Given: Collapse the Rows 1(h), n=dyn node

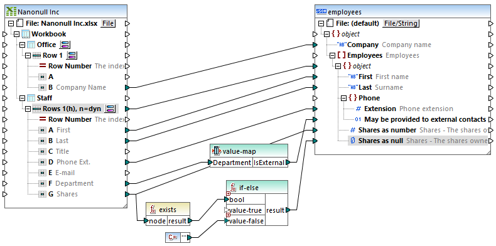Looking at the screenshot, I should pos(28,109).
